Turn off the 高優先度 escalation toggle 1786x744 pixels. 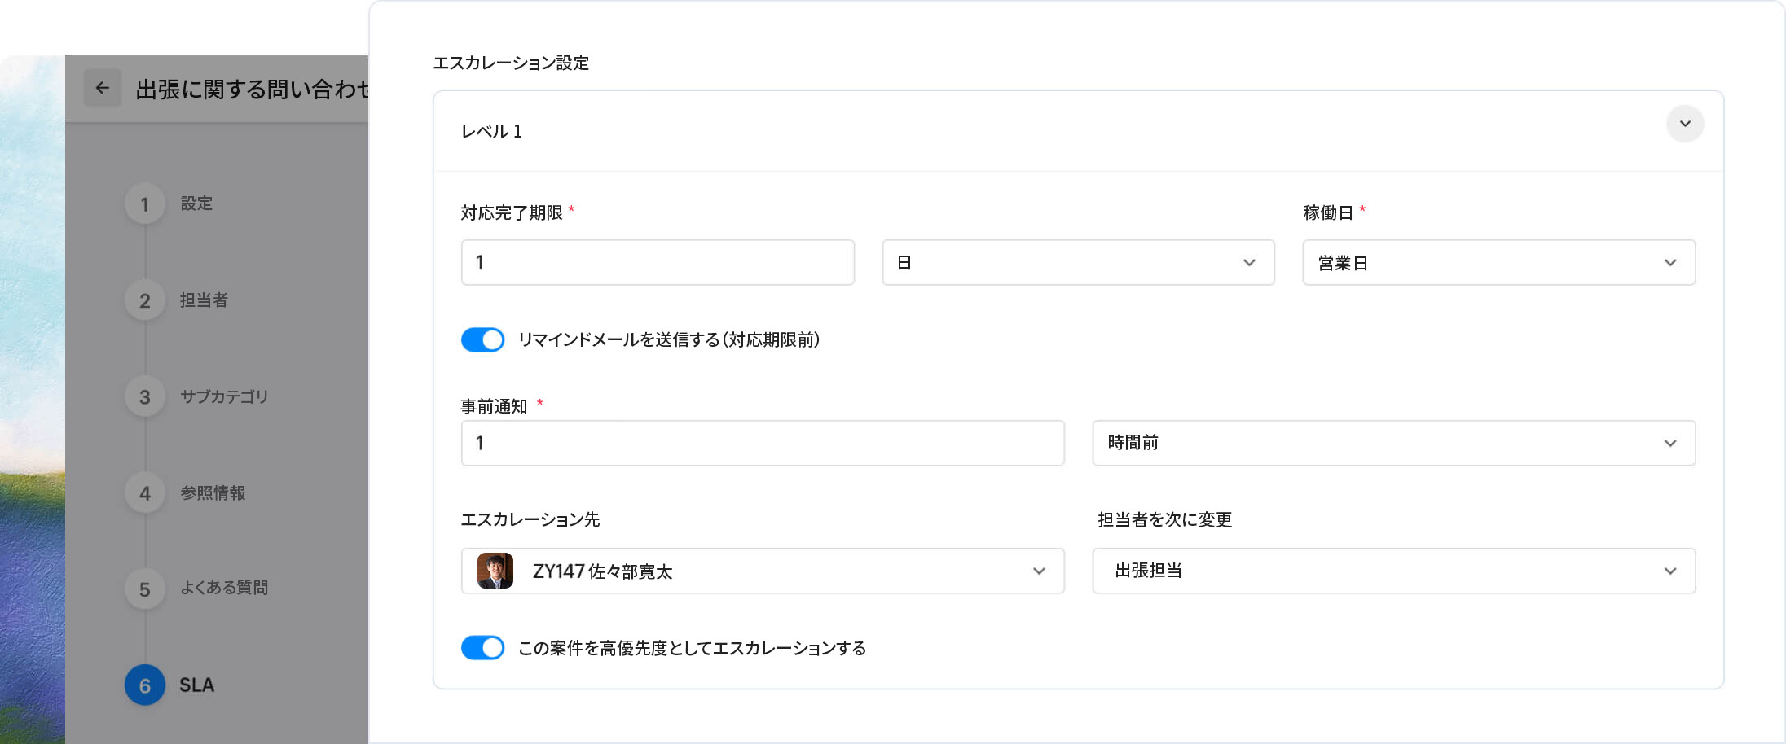pos(482,647)
